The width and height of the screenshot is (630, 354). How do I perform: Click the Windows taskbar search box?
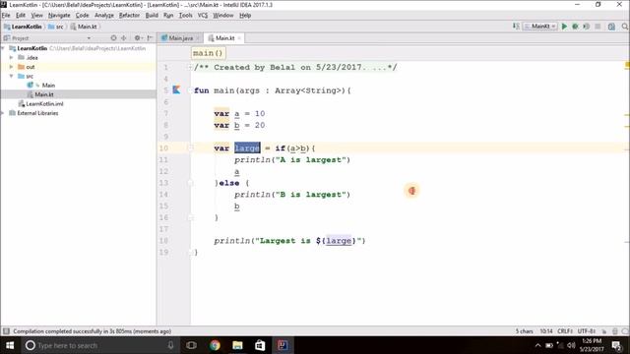pyautogui.click(x=98, y=345)
